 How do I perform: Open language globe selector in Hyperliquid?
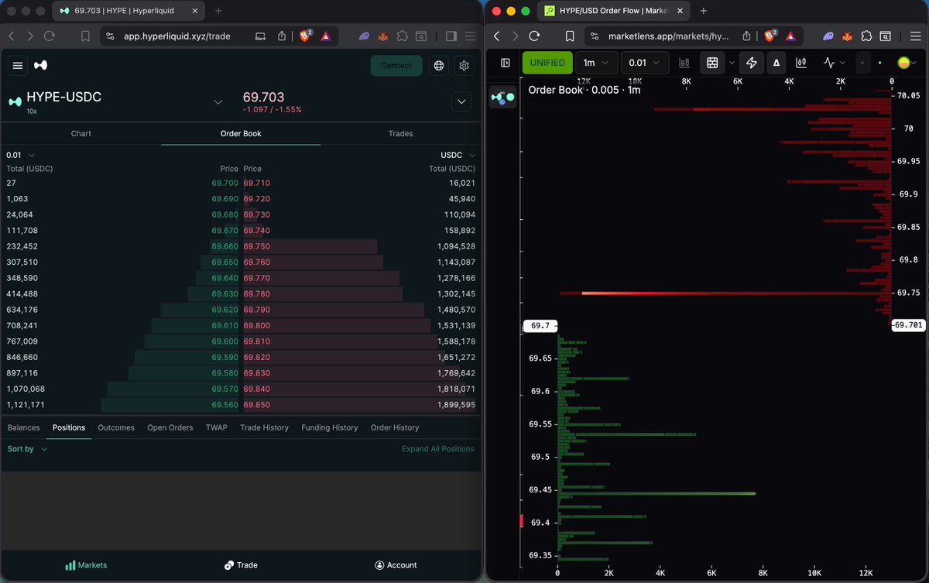click(x=439, y=66)
